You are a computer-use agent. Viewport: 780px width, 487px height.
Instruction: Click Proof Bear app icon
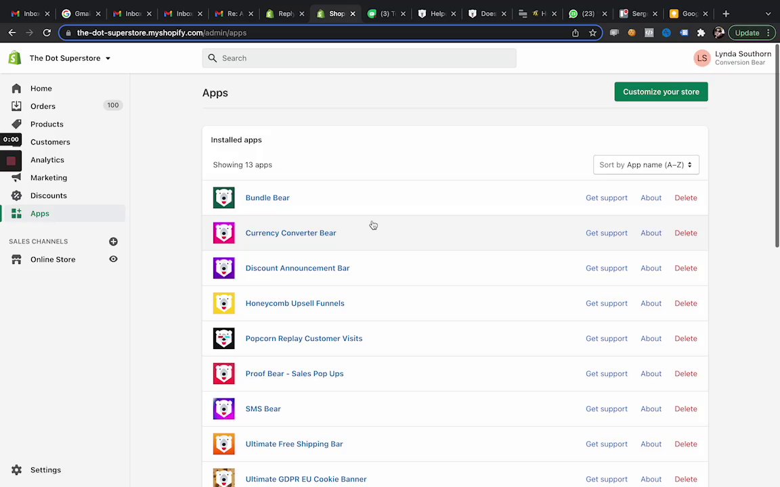pyautogui.click(x=224, y=373)
